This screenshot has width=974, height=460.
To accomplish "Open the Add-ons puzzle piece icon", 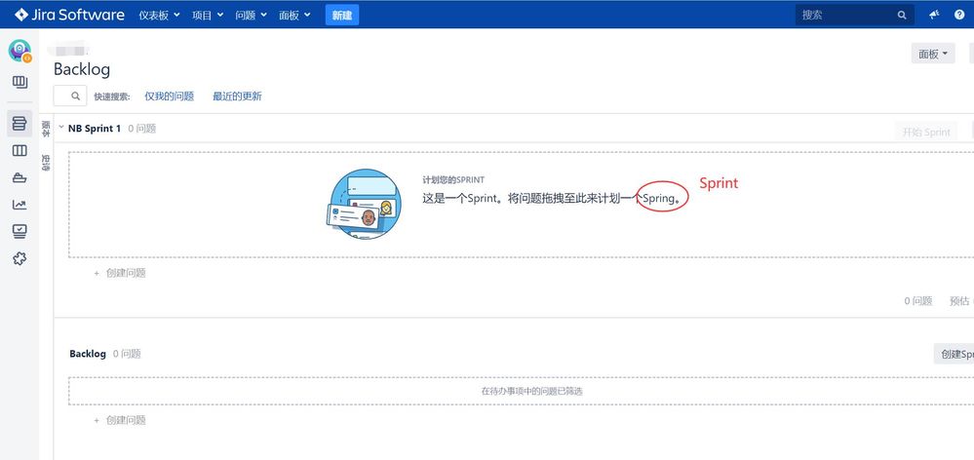I will tap(19, 258).
